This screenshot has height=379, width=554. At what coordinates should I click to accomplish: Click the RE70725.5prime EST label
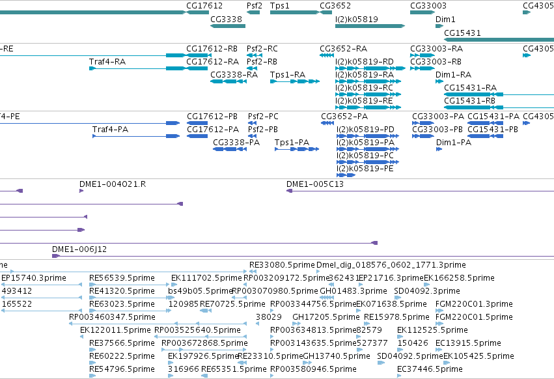[x=232, y=304]
